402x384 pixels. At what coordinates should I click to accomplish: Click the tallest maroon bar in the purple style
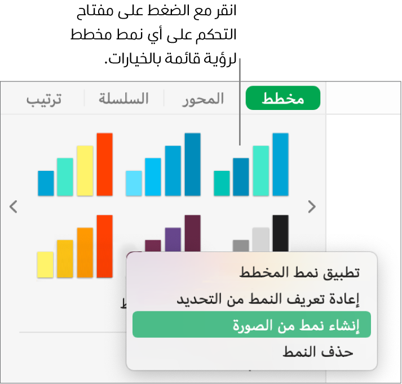pos(192,231)
